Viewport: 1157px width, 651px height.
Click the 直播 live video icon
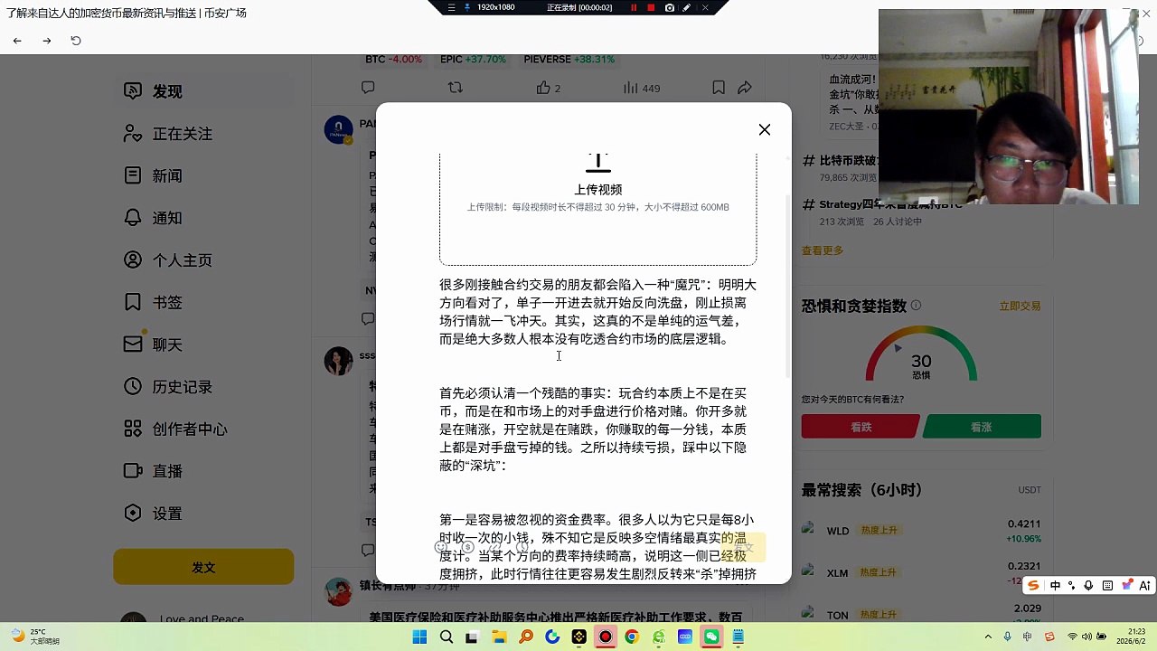(x=133, y=471)
